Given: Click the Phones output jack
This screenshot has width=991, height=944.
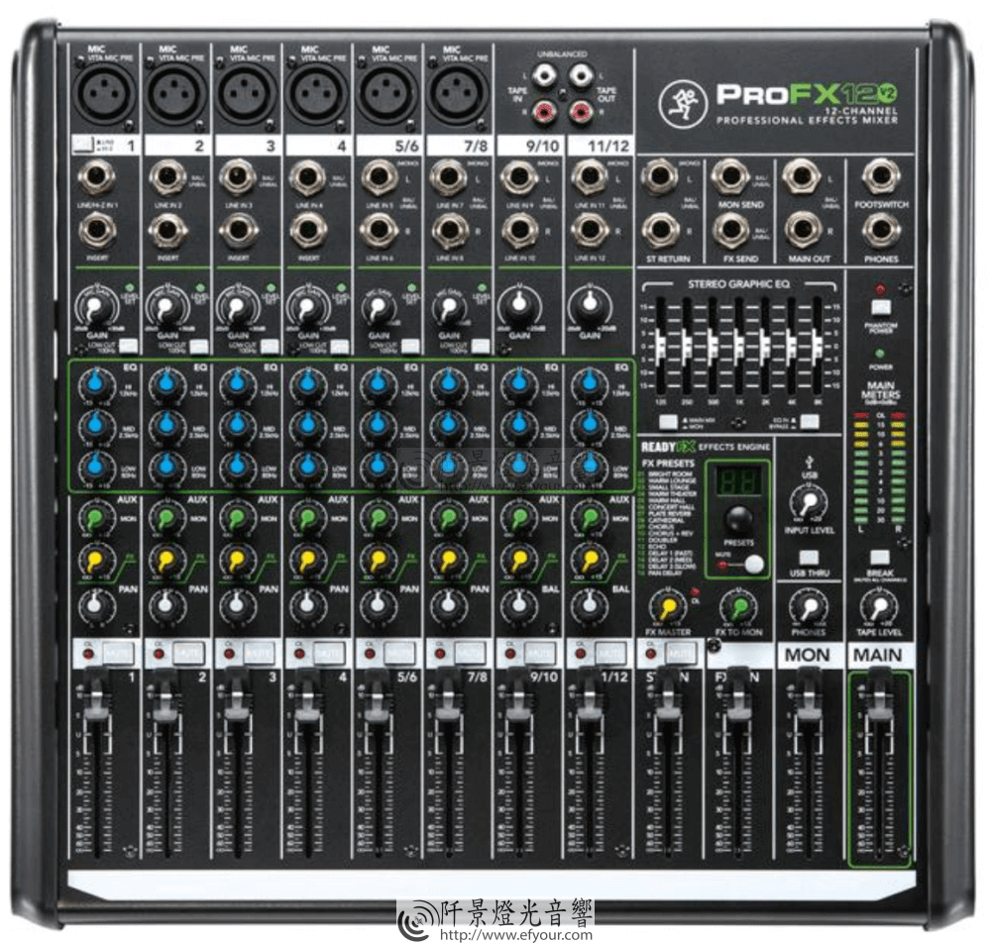Looking at the screenshot, I should tap(880, 230).
